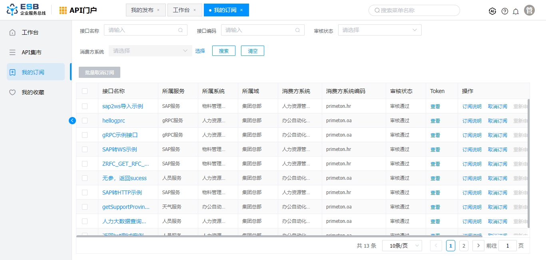
Task: Close the 我的发布 tab
Action: [x=158, y=10]
